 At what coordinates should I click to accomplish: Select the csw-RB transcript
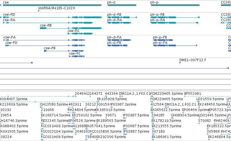(71, 28)
